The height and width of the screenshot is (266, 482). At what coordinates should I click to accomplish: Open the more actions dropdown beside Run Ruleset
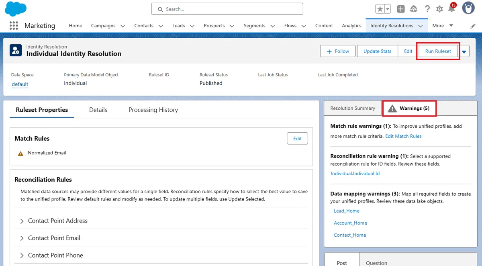point(465,51)
